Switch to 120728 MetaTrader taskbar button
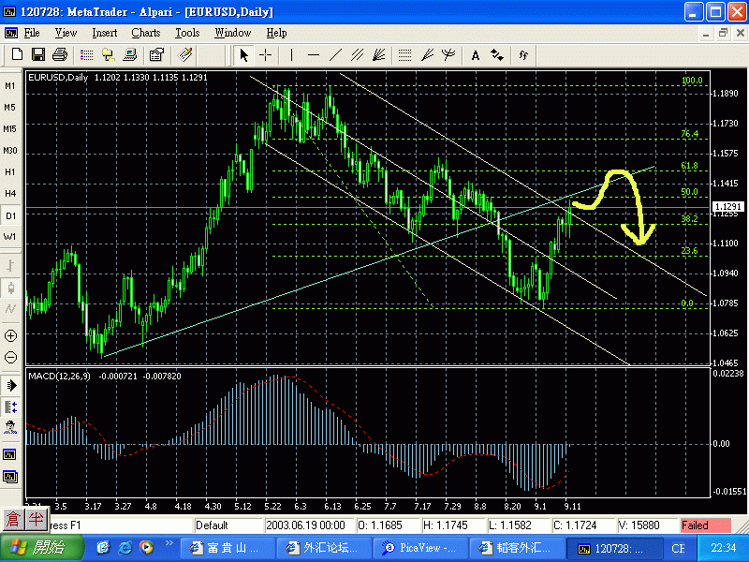Image resolution: width=749 pixels, height=562 pixels. (614, 548)
